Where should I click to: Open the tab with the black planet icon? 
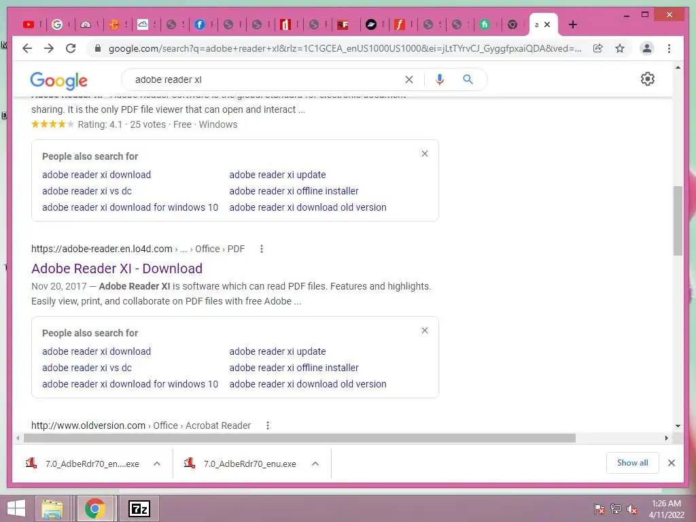coord(371,24)
